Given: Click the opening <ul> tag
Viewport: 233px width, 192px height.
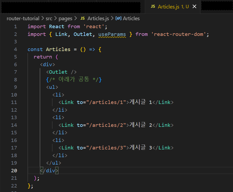Looking at the screenshot, I should coord(52,87).
